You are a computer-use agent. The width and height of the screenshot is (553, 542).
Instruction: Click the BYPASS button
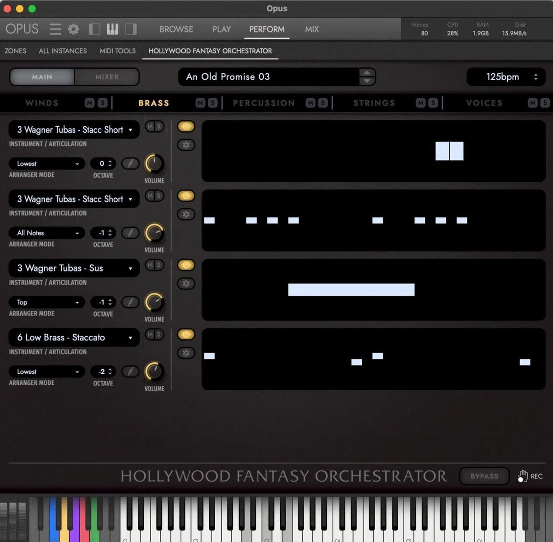(484, 476)
